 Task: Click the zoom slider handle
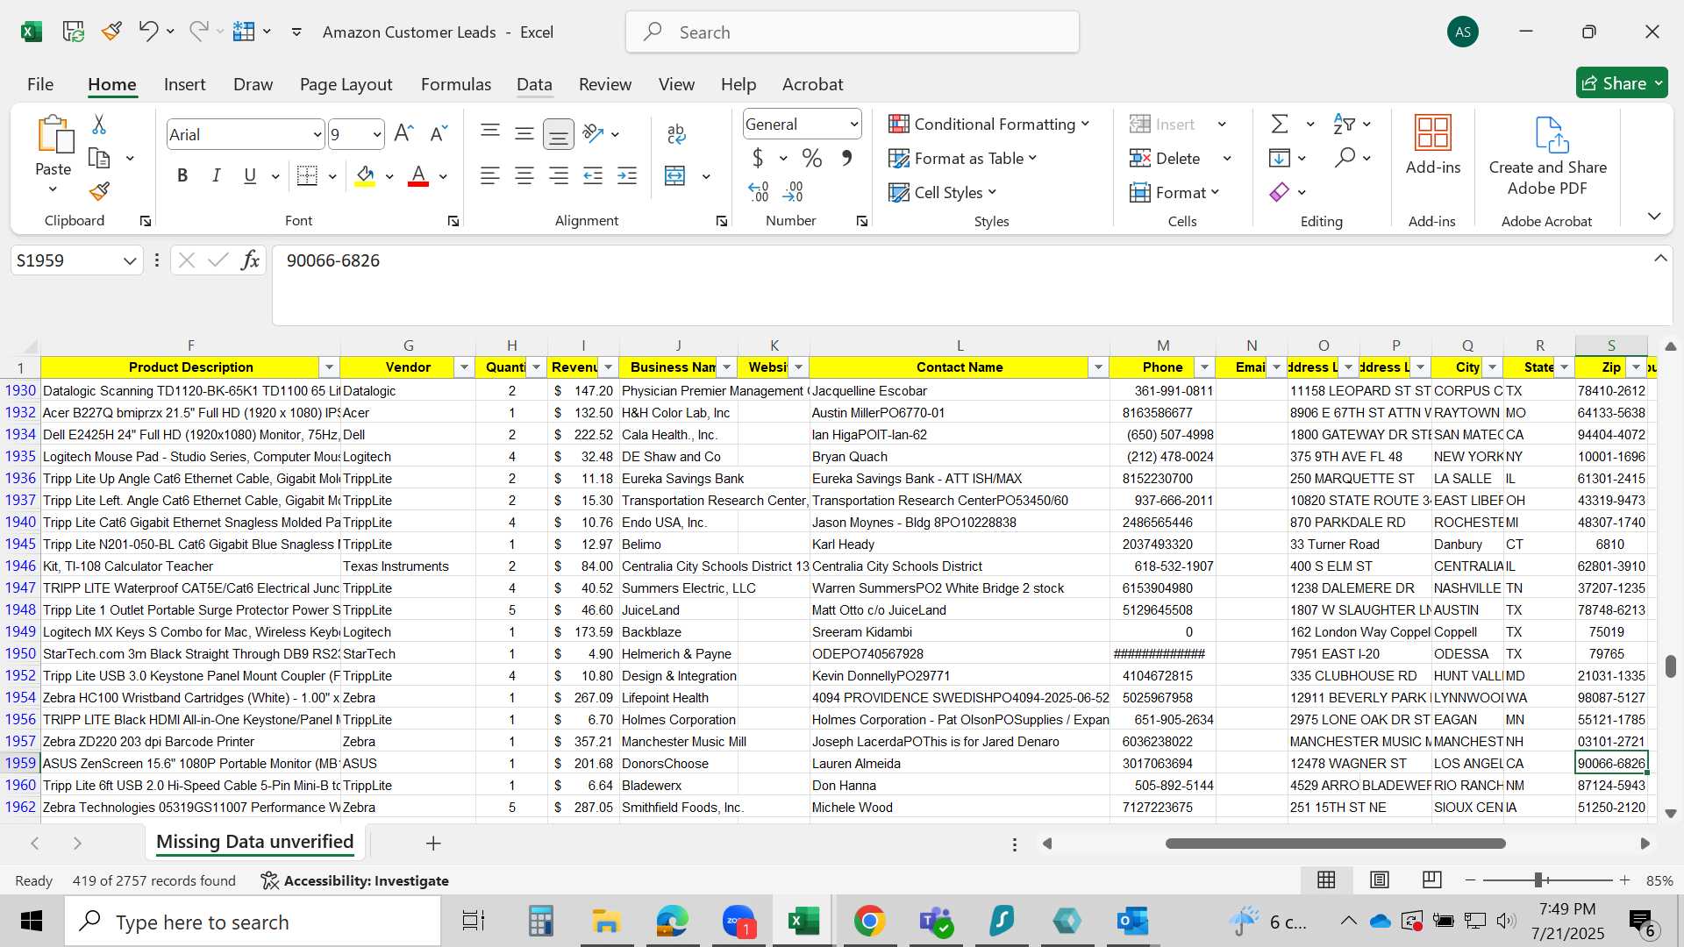click(1538, 879)
